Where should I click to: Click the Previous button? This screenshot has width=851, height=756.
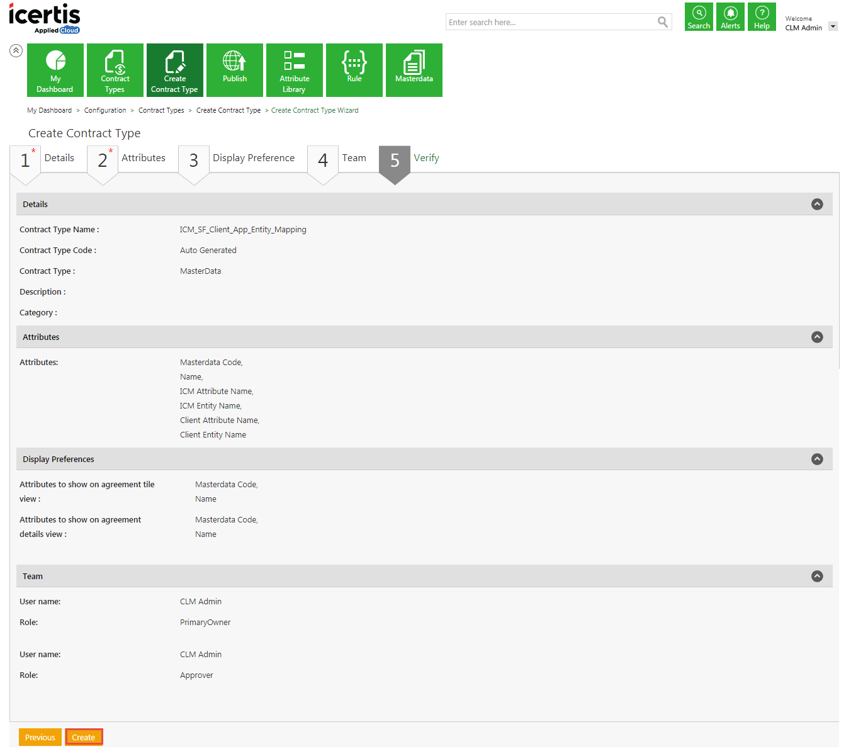pos(40,737)
